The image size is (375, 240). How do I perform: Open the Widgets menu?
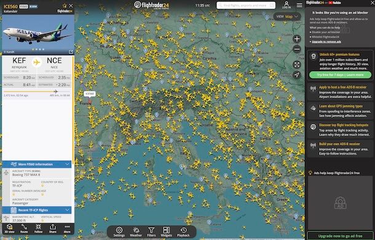166,231
